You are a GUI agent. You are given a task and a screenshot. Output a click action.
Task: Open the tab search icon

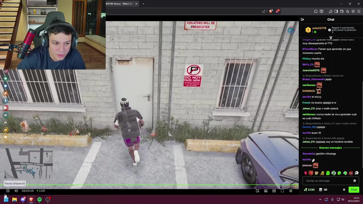(x=321, y=11)
